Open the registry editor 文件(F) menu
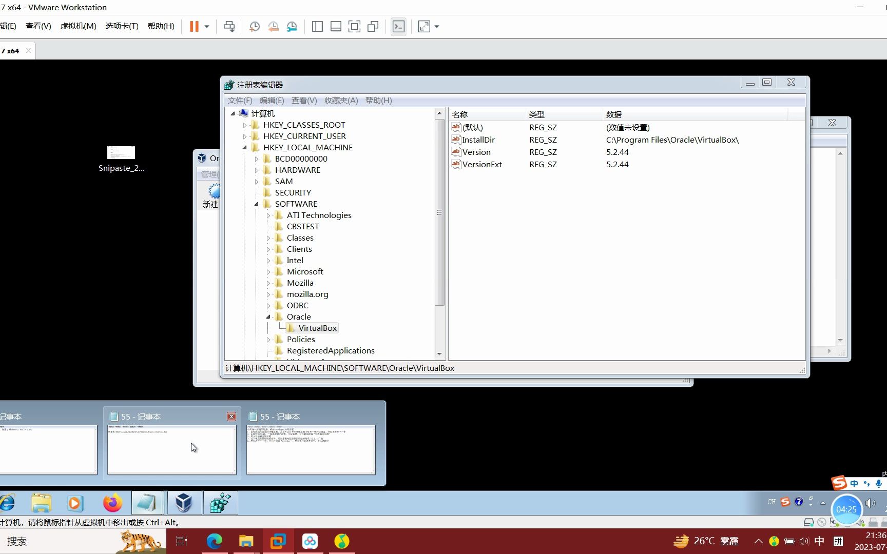The height and width of the screenshot is (554, 887). coord(240,101)
